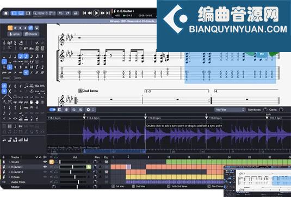Select the palm mute hand icon
291x197 pixels.
click(32, 102)
